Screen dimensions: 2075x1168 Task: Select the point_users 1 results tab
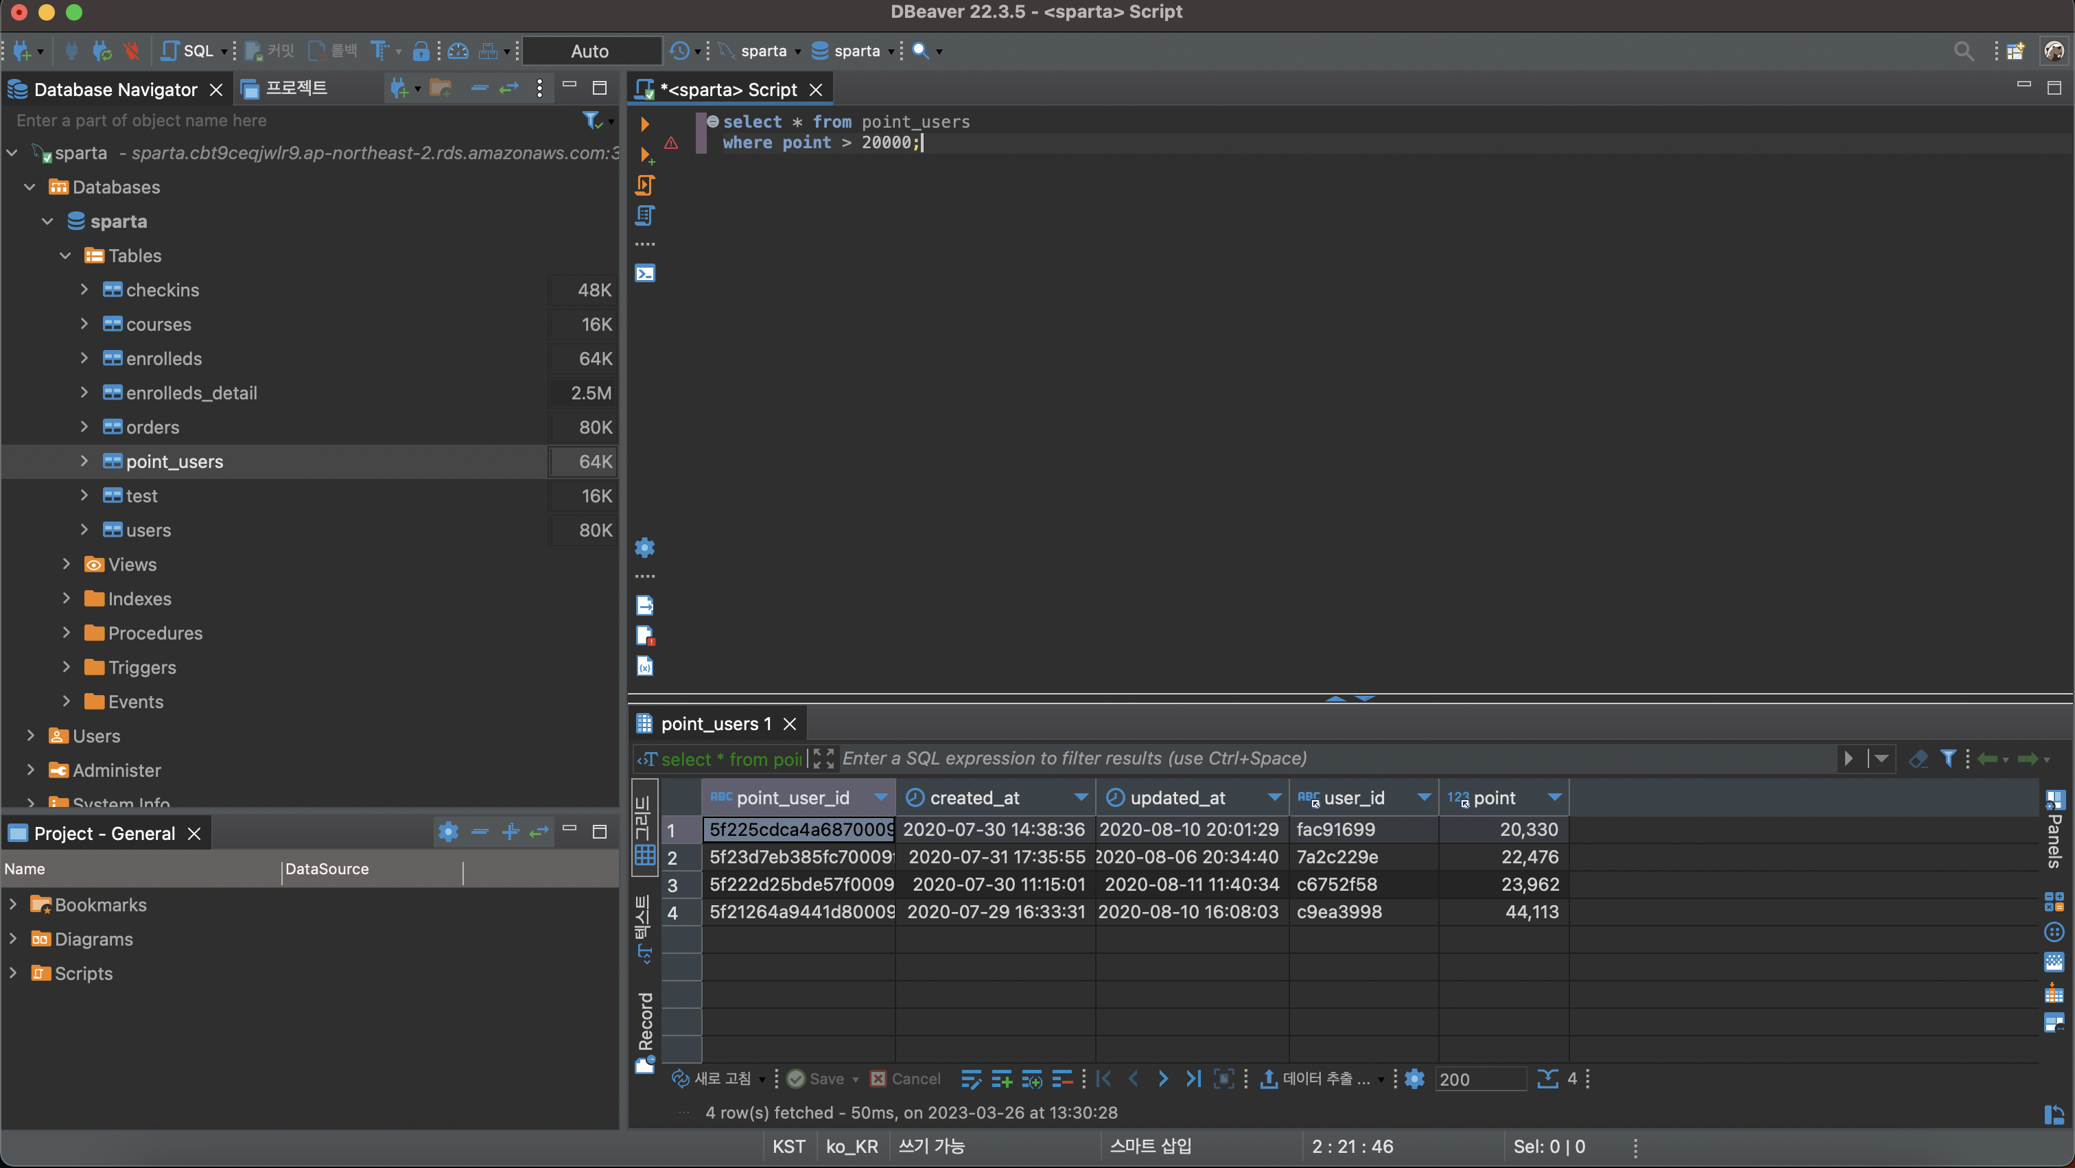(x=714, y=723)
